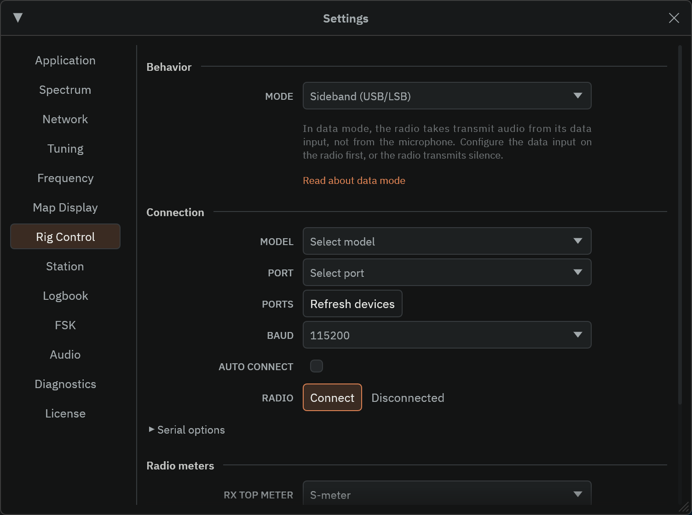Open the Mode dropdown showing Sideband (USB/LSB)

[x=447, y=96]
